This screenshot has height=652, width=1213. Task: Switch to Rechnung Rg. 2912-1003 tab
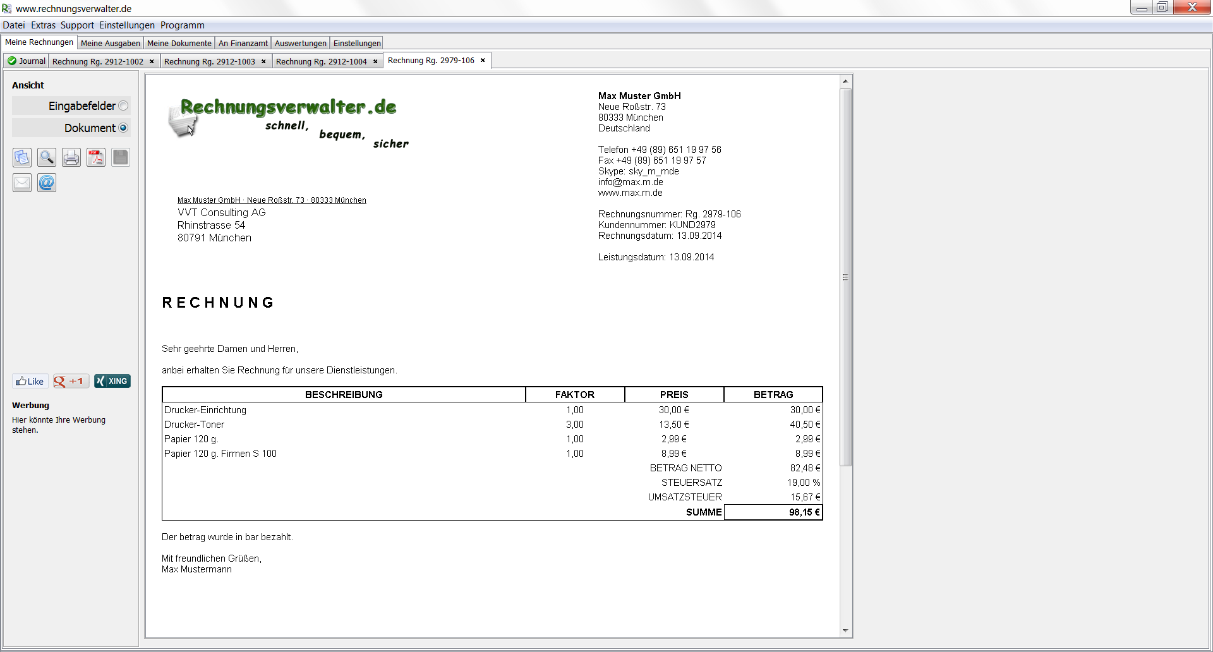tap(209, 62)
